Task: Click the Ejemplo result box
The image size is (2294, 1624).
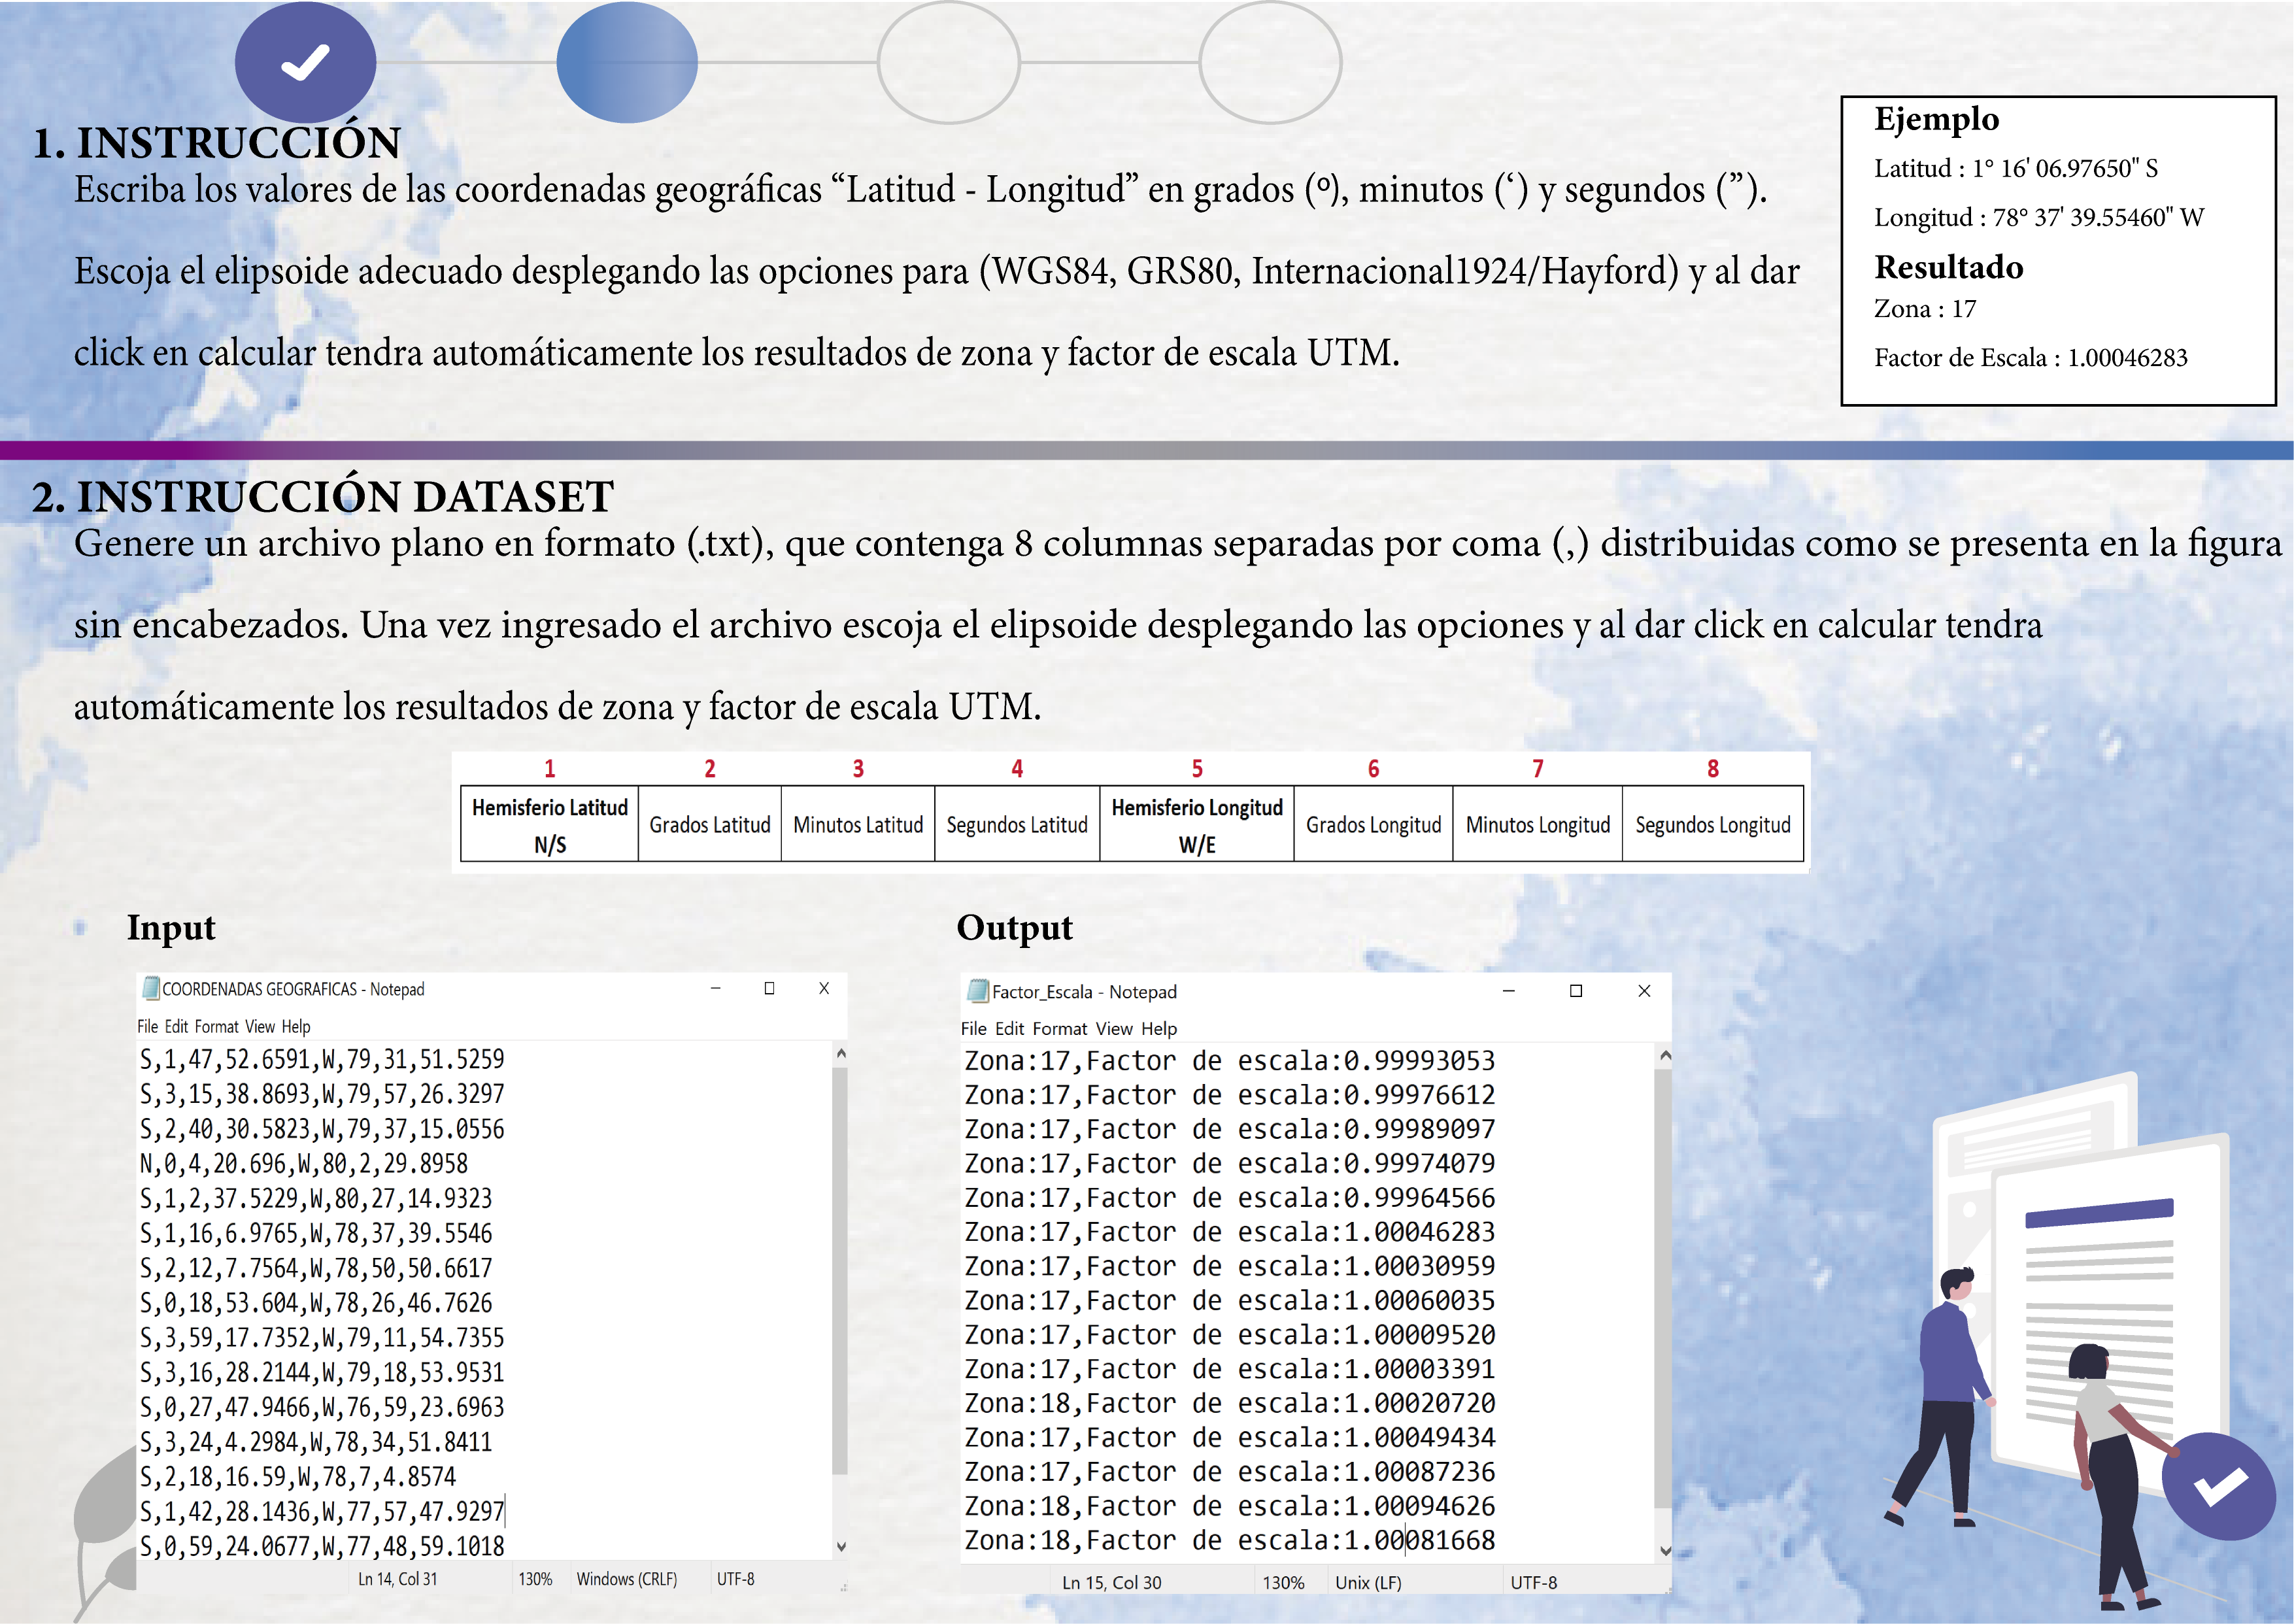Action: [2058, 250]
